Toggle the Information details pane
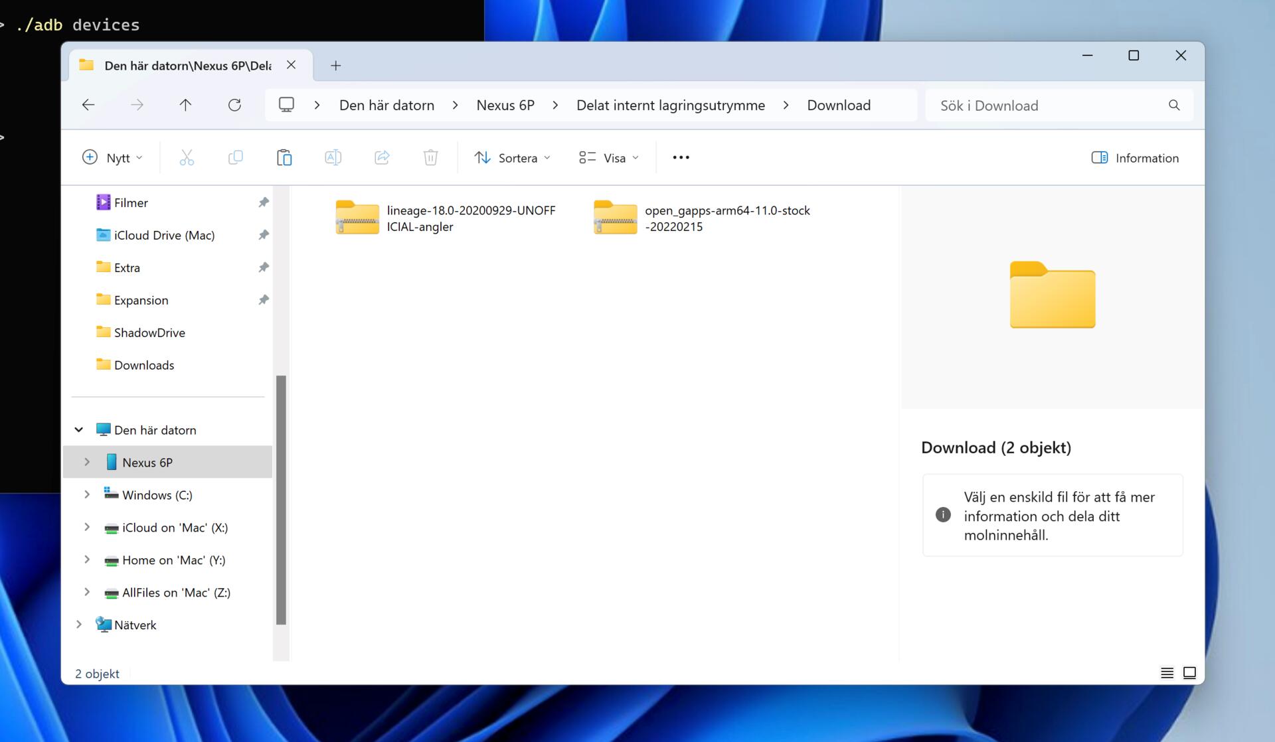Screen dimensions: 1275x742 pos(1135,158)
